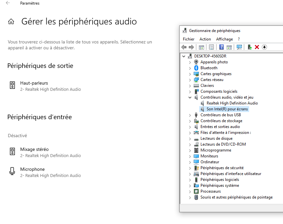Viewport: 283px width, 224px height.
Task: Click the Home icon in Paramètres
Action: click(11, 22)
